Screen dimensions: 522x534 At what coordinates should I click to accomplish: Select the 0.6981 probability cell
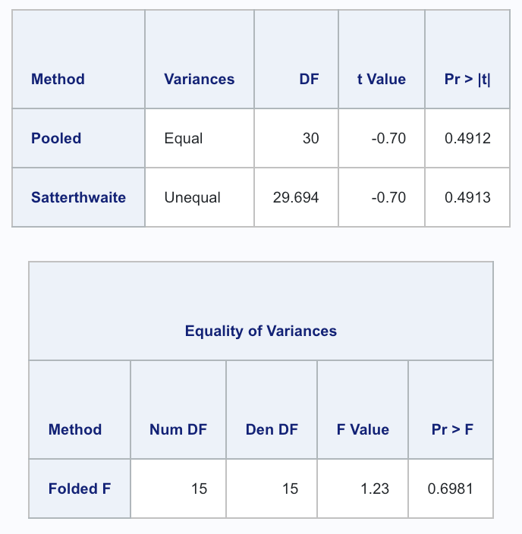[451, 488]
